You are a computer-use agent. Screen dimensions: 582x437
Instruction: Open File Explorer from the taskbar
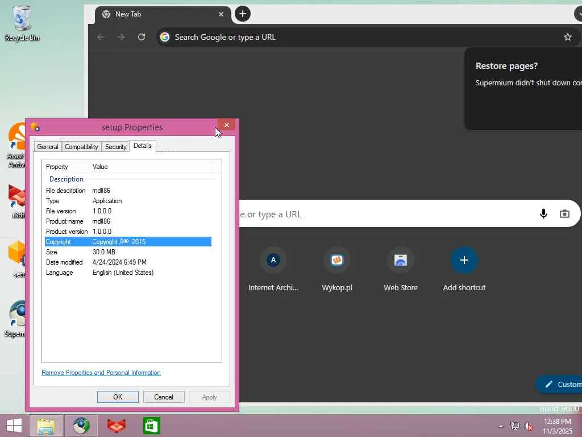[46, 426]
